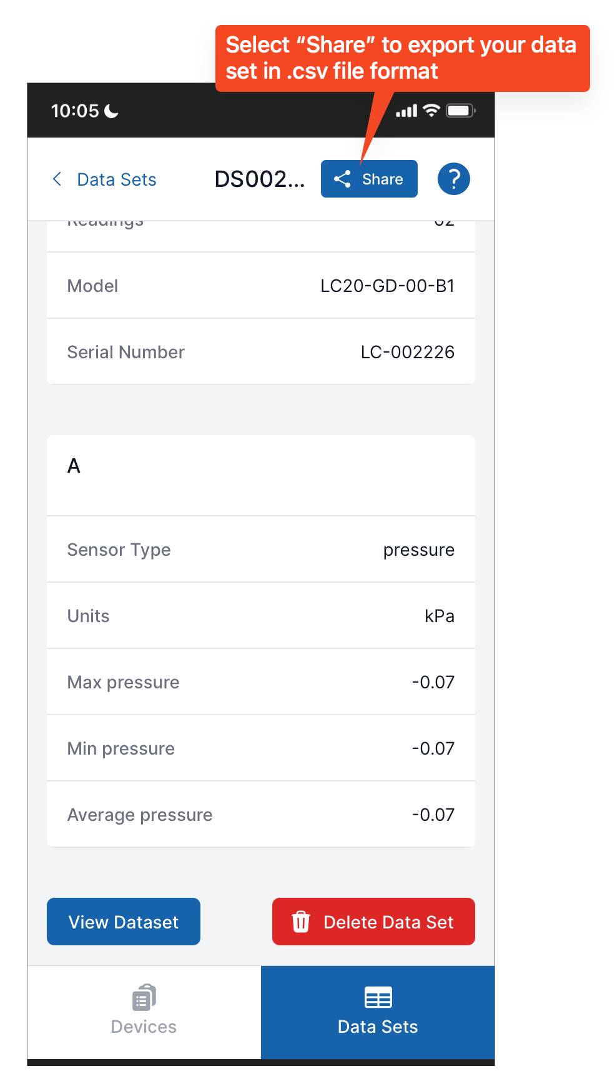Tap the Units kPa row
The image size is (615, 1091).
[261, 616]
